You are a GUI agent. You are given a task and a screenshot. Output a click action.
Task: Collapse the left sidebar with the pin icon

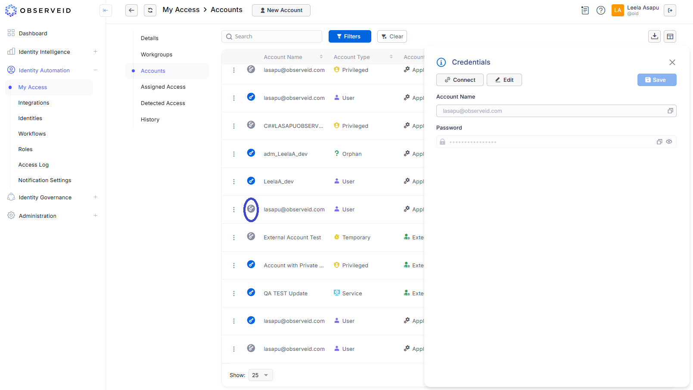[106, 11]
